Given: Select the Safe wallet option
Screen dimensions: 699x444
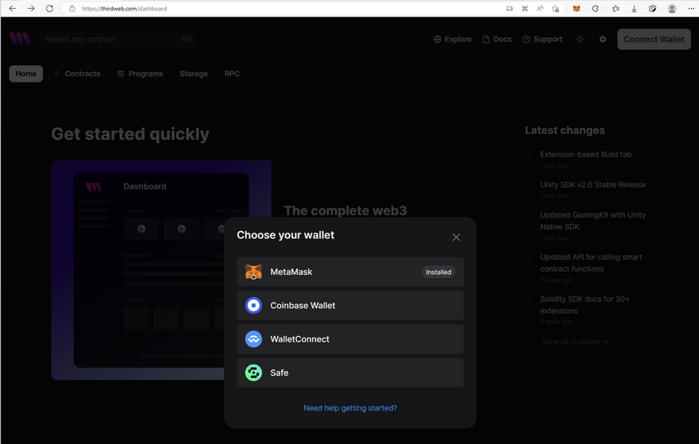Looking at the screenshot, I should (x=349, y=373).
